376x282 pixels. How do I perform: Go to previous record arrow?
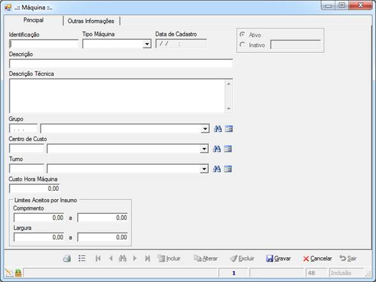tap(110, 258)
